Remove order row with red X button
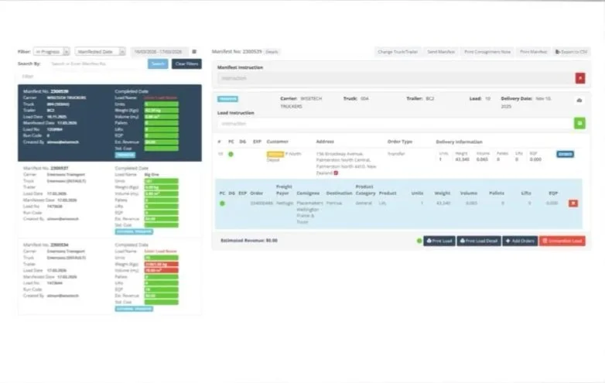This screenshot has width=605, height=383. (573, 203)
